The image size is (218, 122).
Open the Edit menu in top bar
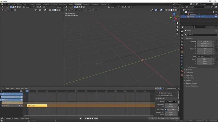coord(9,4)
